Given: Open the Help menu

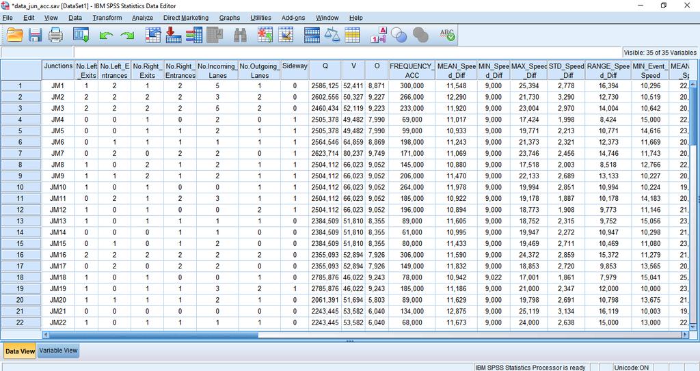Looking at the screenshot, I should (x=355, y=18).
